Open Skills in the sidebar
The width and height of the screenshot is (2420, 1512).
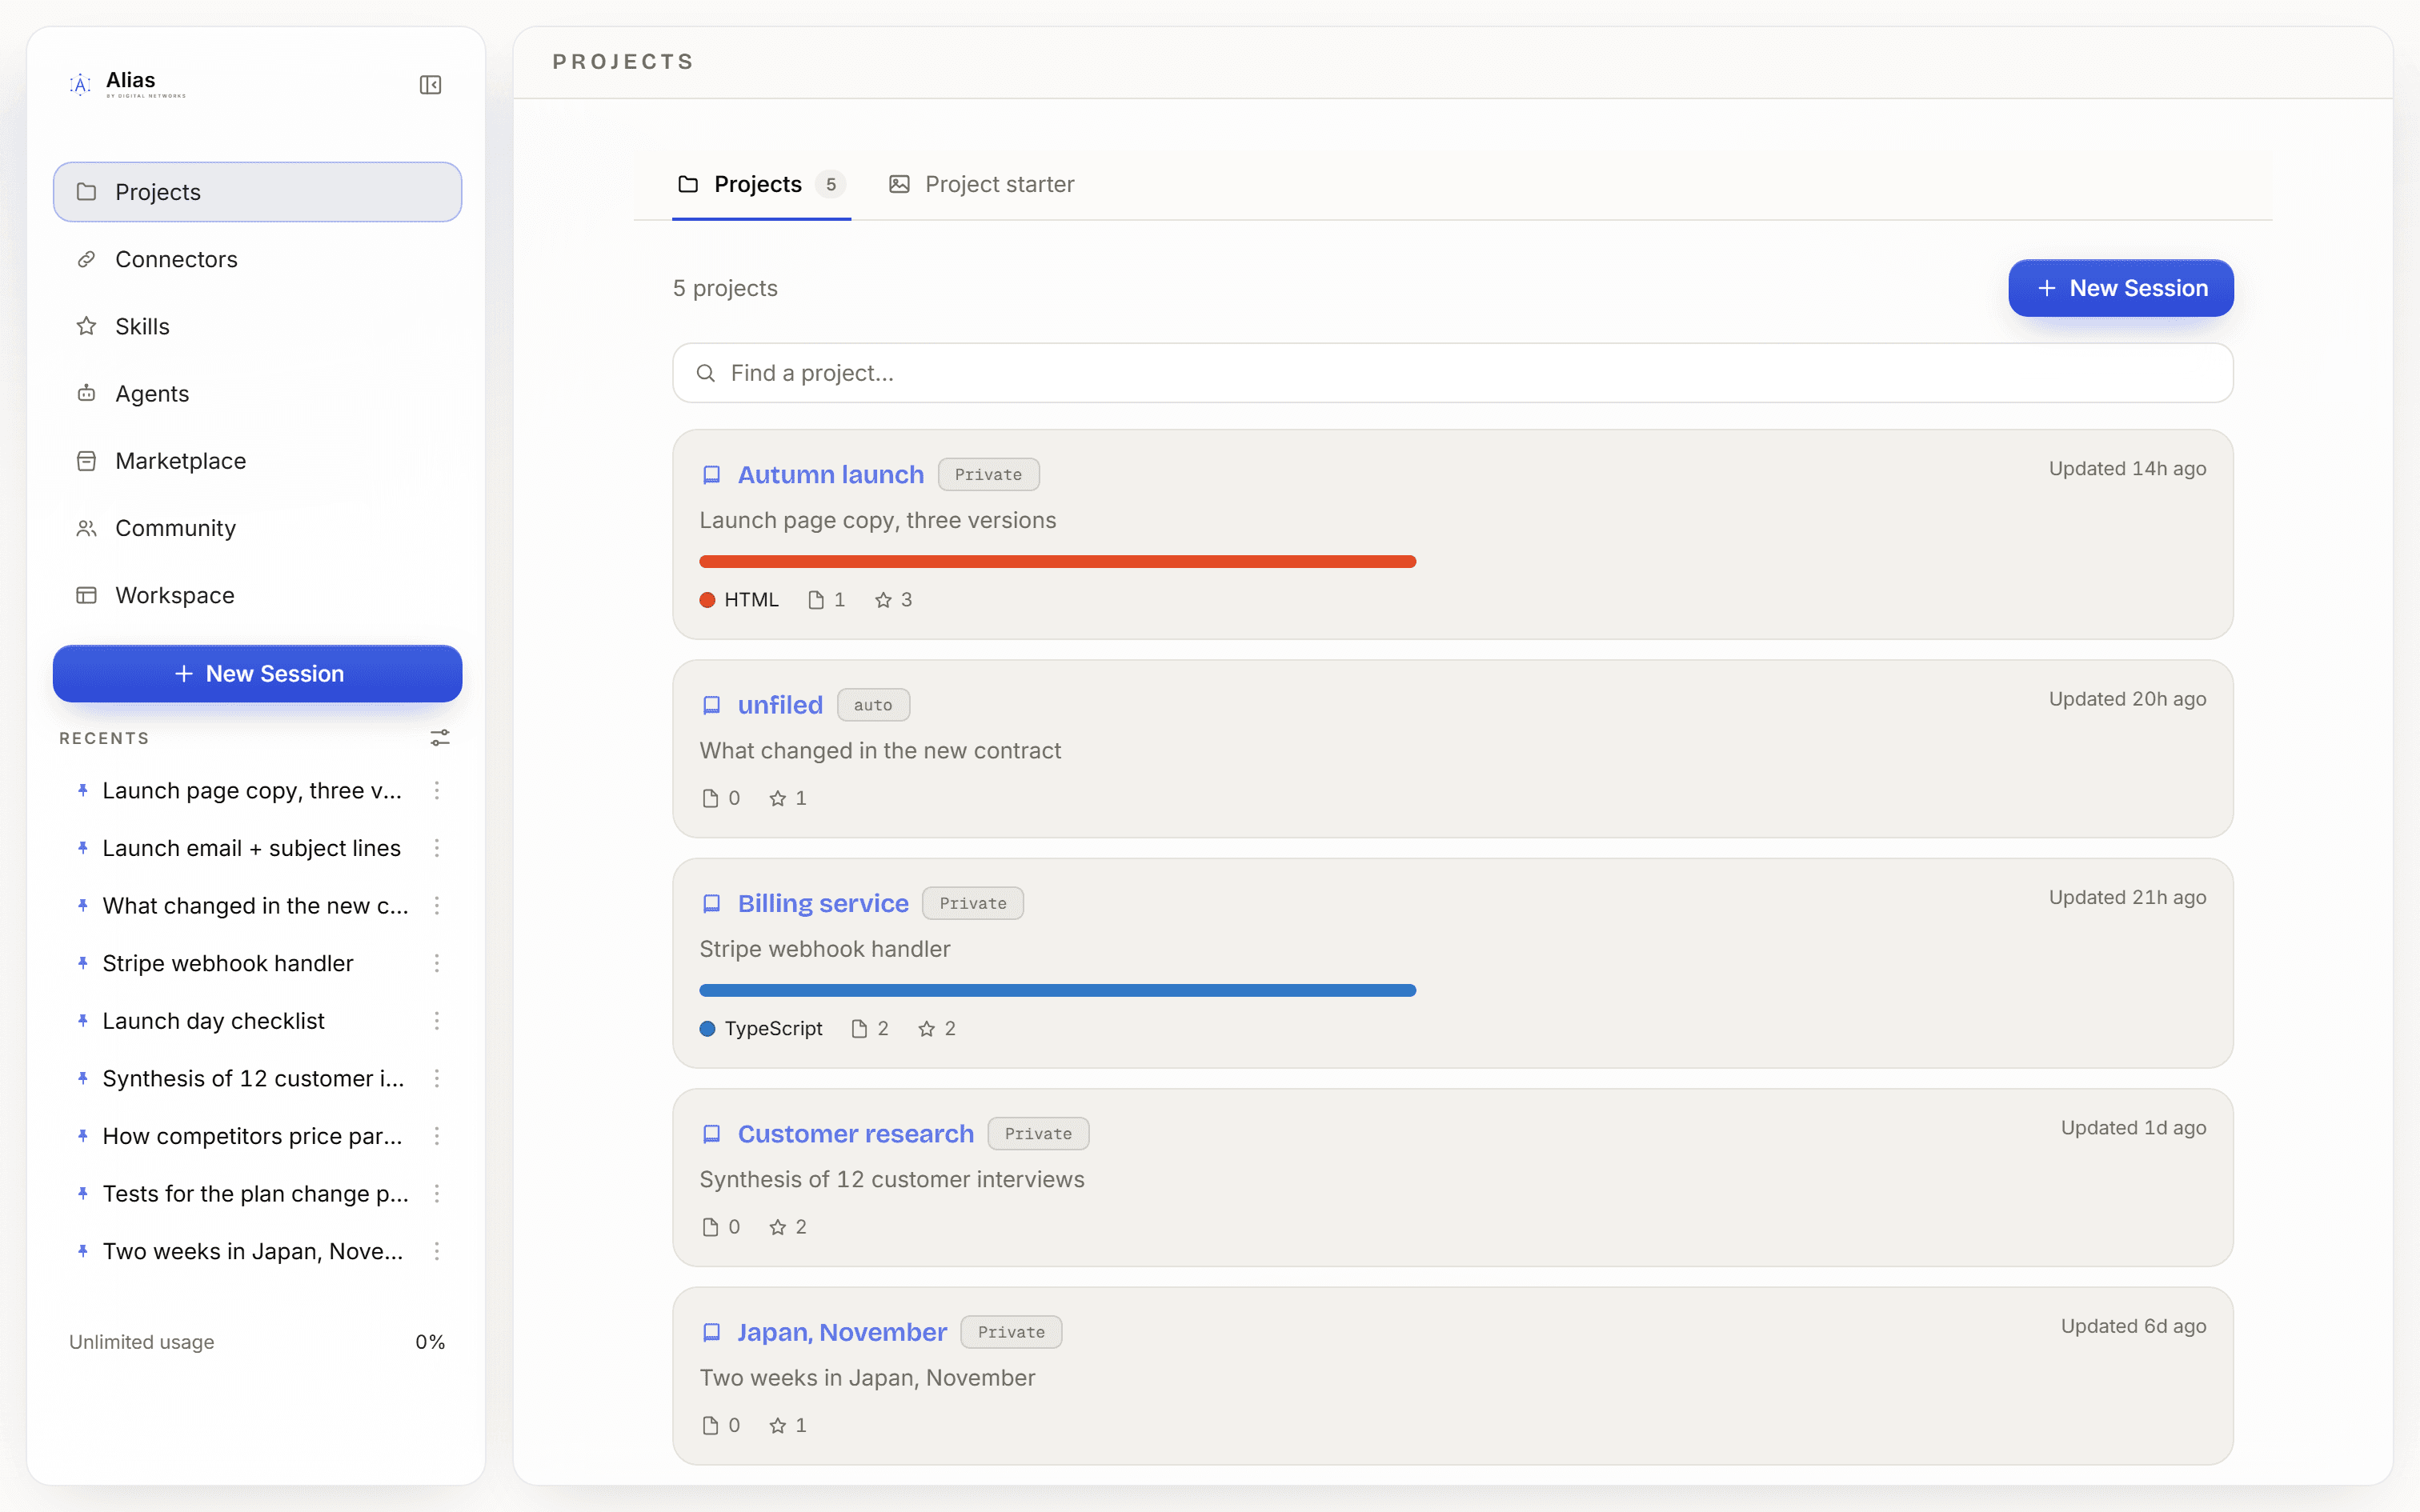click(257, 326)
